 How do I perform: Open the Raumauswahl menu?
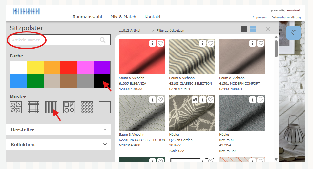click(87, 17)
